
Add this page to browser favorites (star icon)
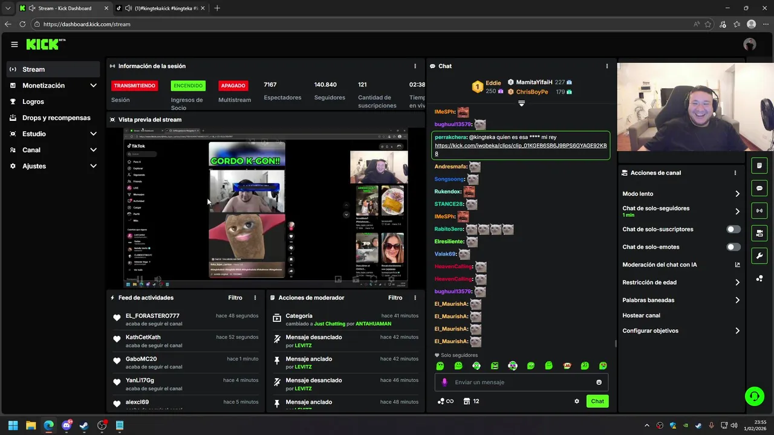tap(708, 24)
